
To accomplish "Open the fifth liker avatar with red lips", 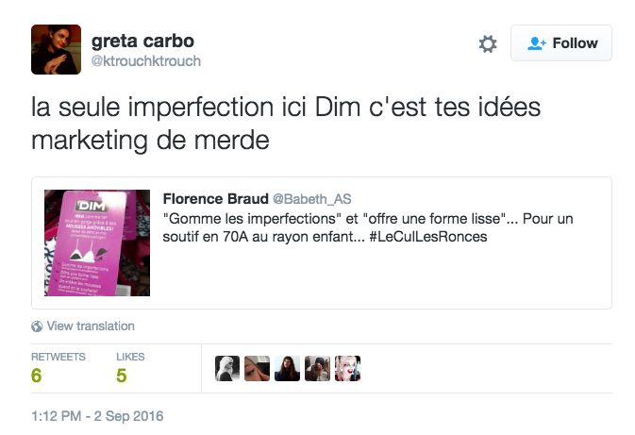I will pos(347,369).
